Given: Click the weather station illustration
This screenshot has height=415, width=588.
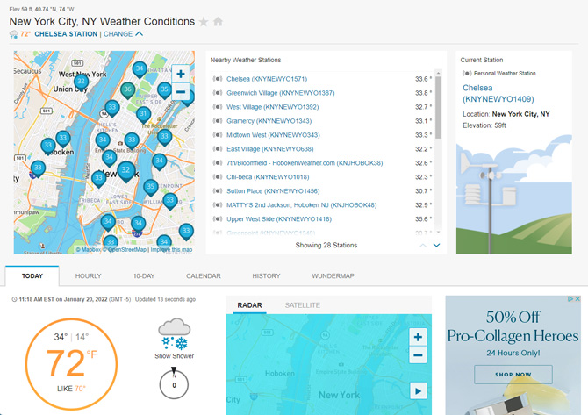Looking at the screenshot, I should 513,195.
